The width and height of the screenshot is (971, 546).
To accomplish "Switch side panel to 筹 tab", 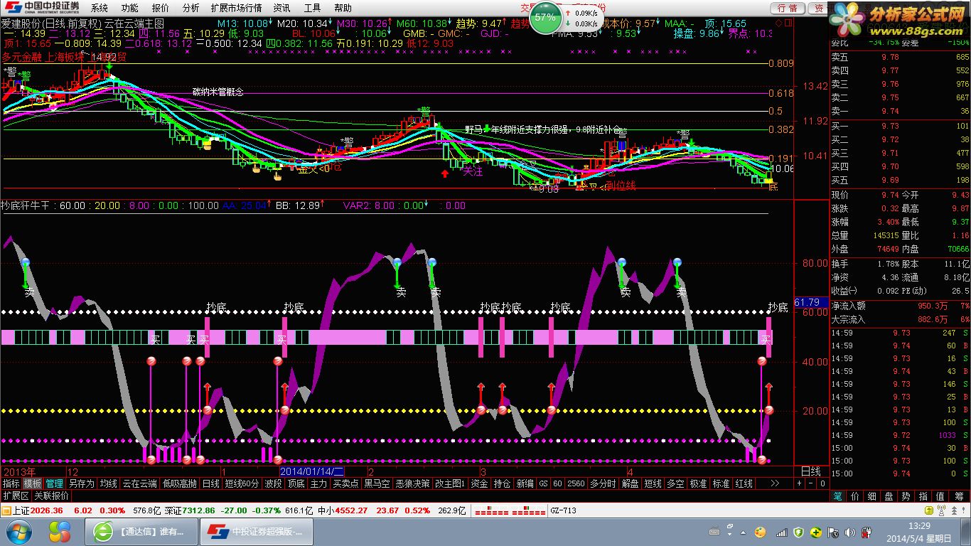I will click(957, 496).
